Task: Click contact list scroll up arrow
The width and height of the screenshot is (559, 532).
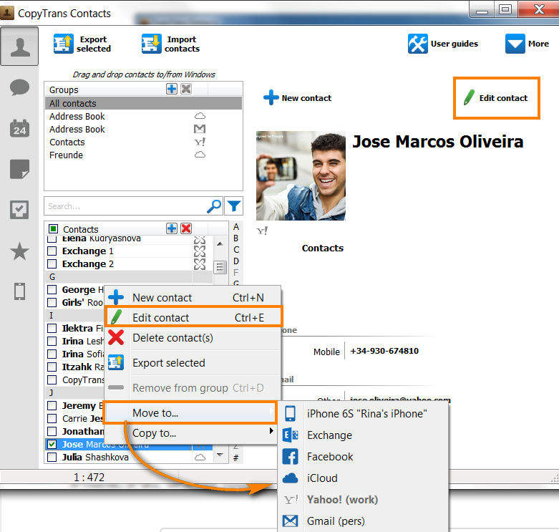Action: pyautogui.click(x=220, y=244)
